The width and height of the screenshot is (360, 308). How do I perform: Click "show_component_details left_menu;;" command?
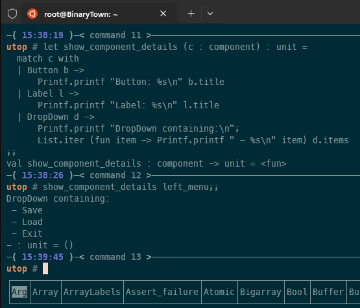pos(130,187)
